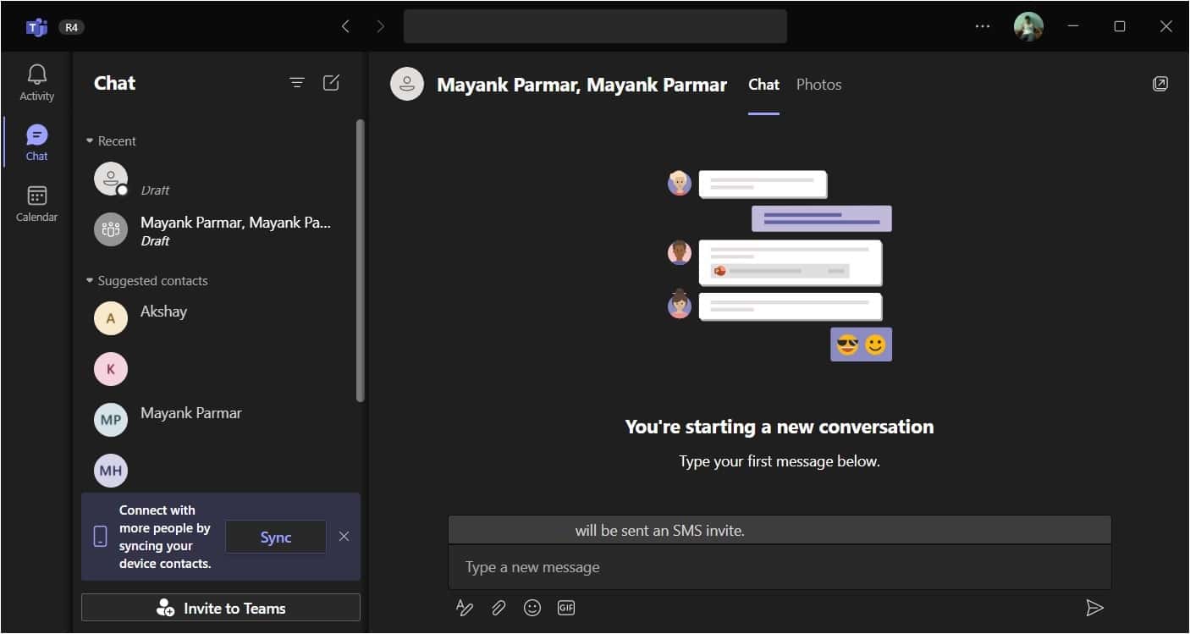This screenshot has width=1190, height=634.
Task: Click the search box in title bar
Action: click(595, 26)
